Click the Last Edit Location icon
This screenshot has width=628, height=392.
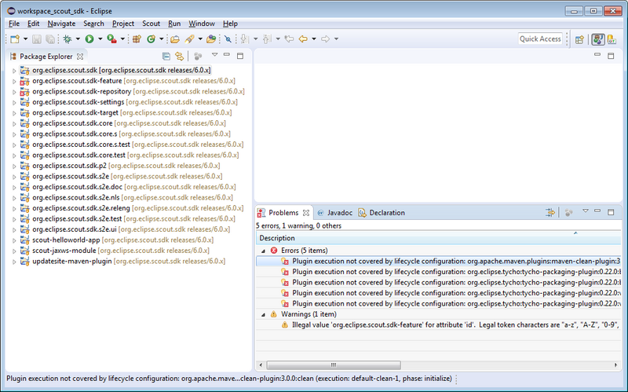(x=289, y=38)
